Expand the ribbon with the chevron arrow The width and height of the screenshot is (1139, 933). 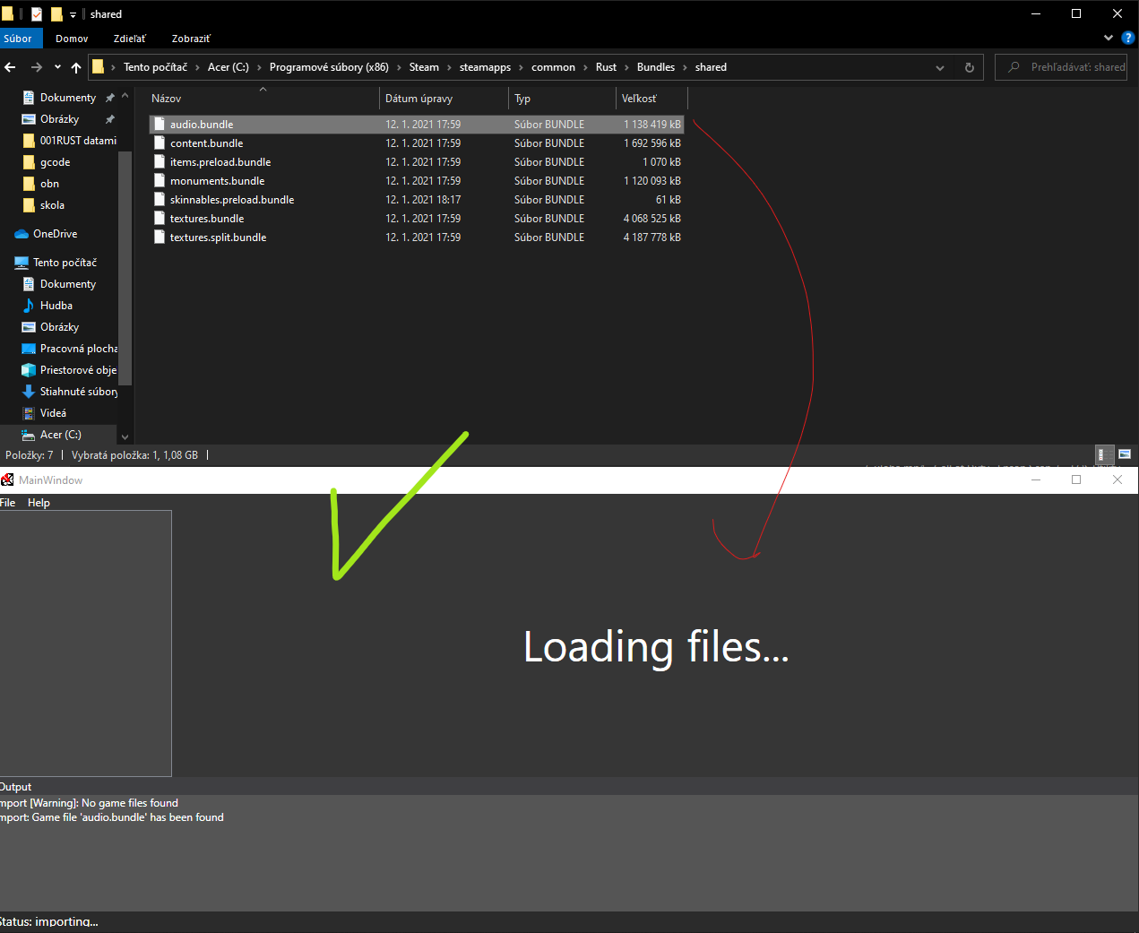tap(1109, 38)
